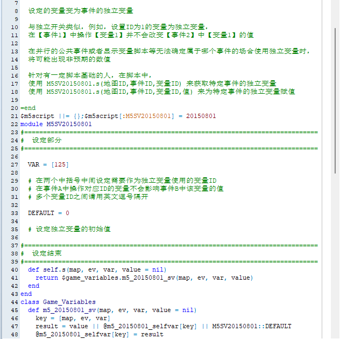Click comment '# 设定结束' on line 38
The image size is (340, 339).
pos(41,253)
